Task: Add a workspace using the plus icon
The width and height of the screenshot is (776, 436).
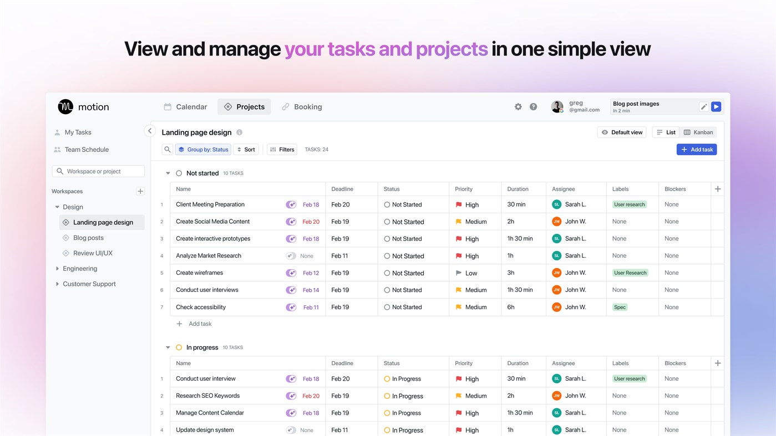Action: 140,191
